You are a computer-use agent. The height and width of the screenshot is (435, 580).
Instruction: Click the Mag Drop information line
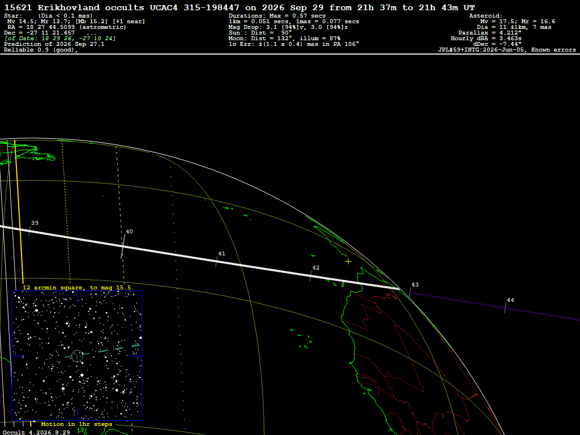pos(288,27)
